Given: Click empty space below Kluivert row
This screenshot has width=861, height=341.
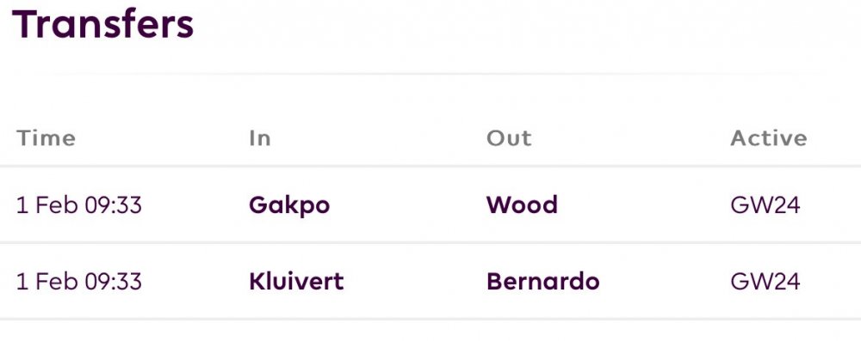Looking at the screenshot, I should [430, 332].
